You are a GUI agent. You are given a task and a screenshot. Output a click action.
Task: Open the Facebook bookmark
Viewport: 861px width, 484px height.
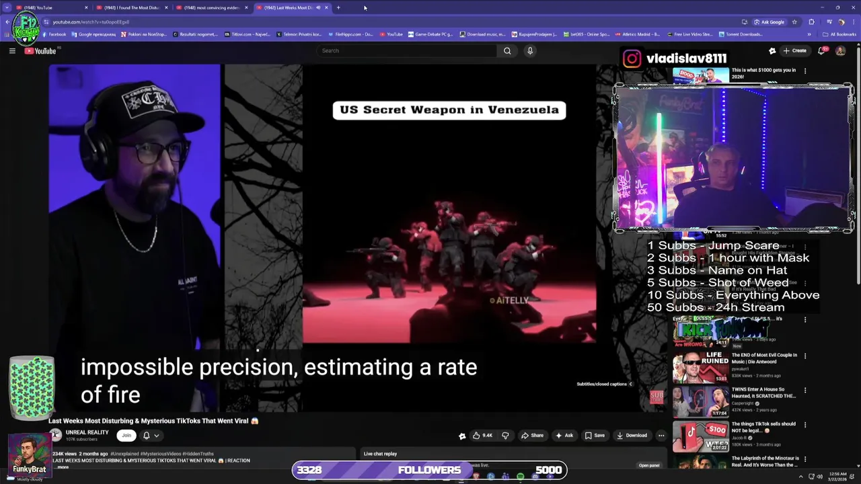(x=53, y=34)
